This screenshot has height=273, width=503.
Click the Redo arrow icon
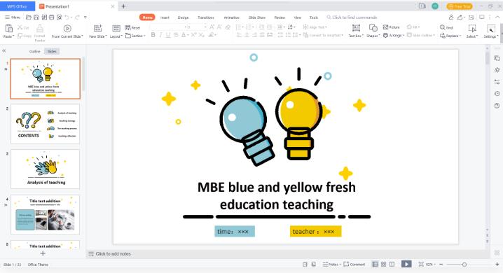[77, 17]
